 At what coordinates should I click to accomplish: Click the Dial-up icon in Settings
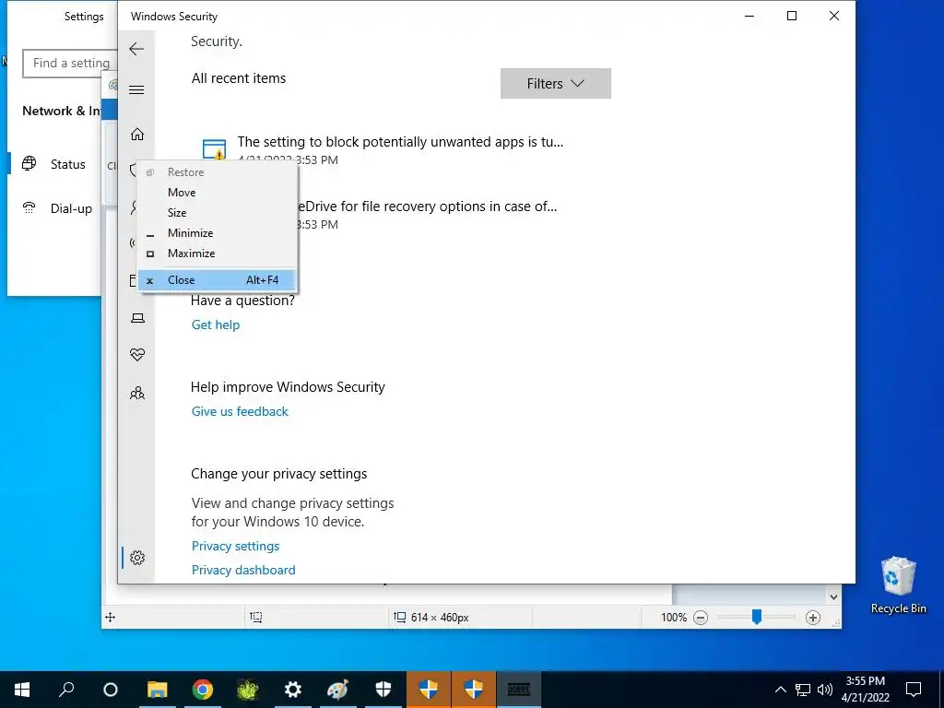pyautogui.click(x=29, y=207)
